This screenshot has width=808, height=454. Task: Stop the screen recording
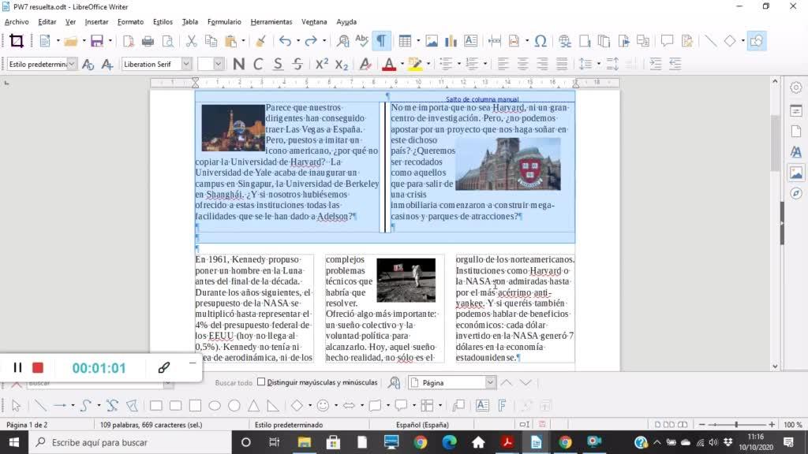coord(38,367)
